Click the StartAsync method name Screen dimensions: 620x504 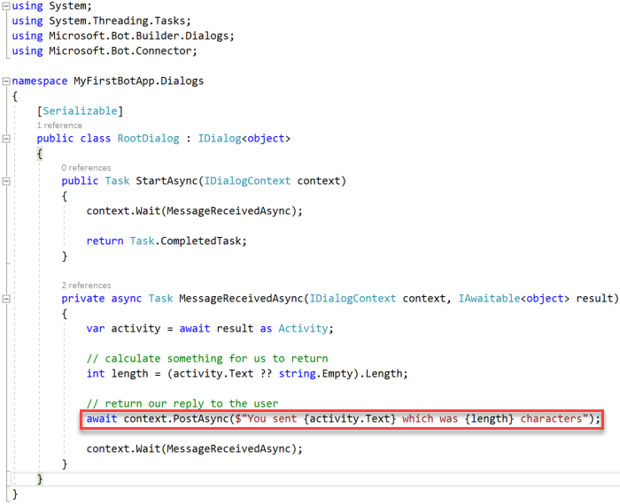(167, 180)
